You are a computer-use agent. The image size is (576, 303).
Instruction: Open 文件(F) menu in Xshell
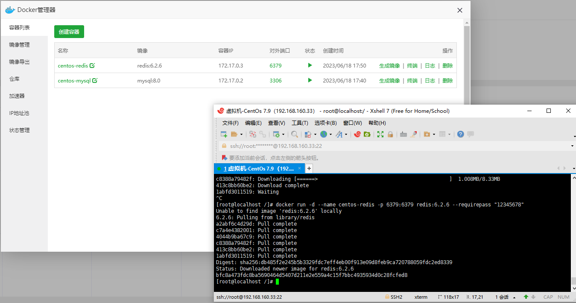pyautogui.click(x=230, y=123)
